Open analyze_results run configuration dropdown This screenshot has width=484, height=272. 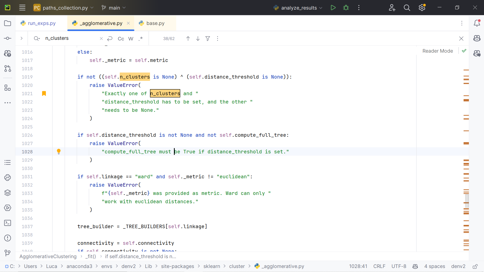298,8
